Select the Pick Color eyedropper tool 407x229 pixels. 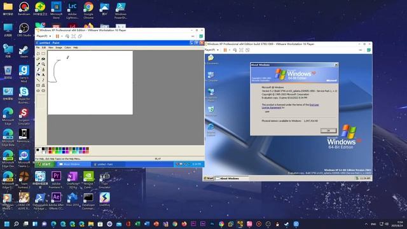[38, 64]
